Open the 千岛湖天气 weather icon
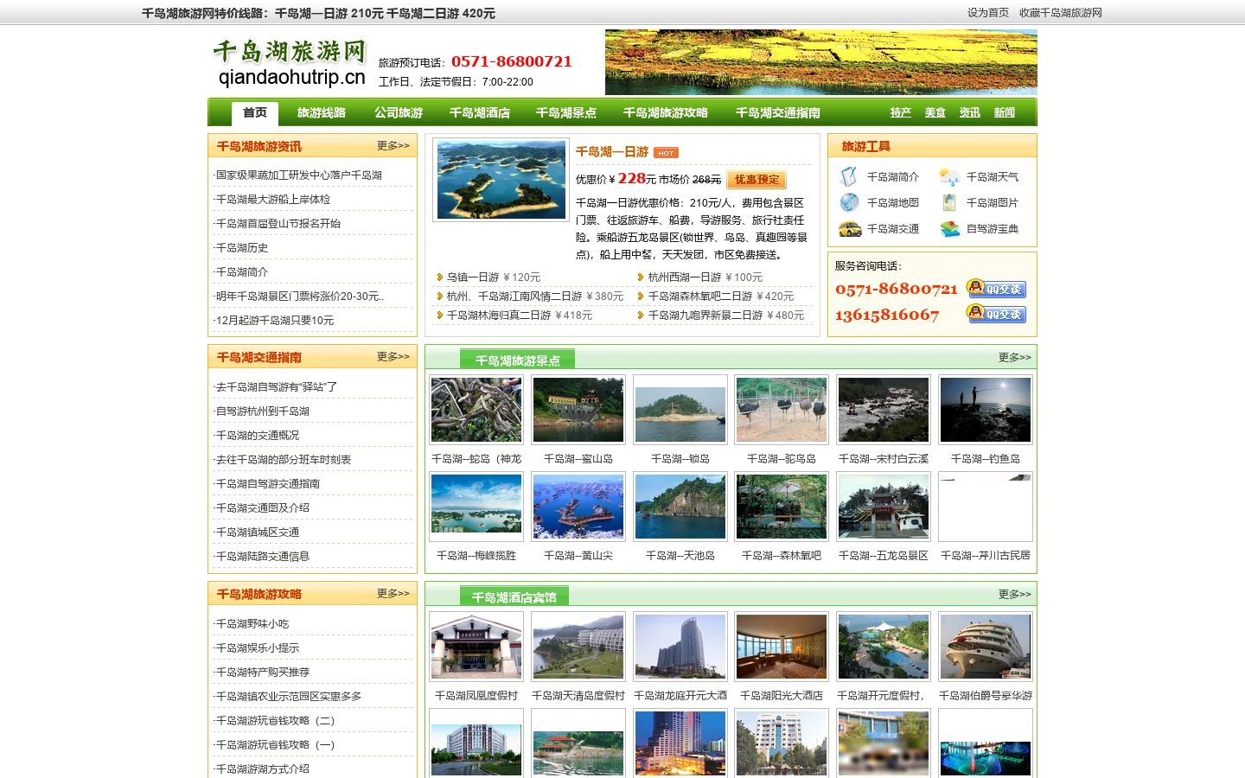 [949, 176]
